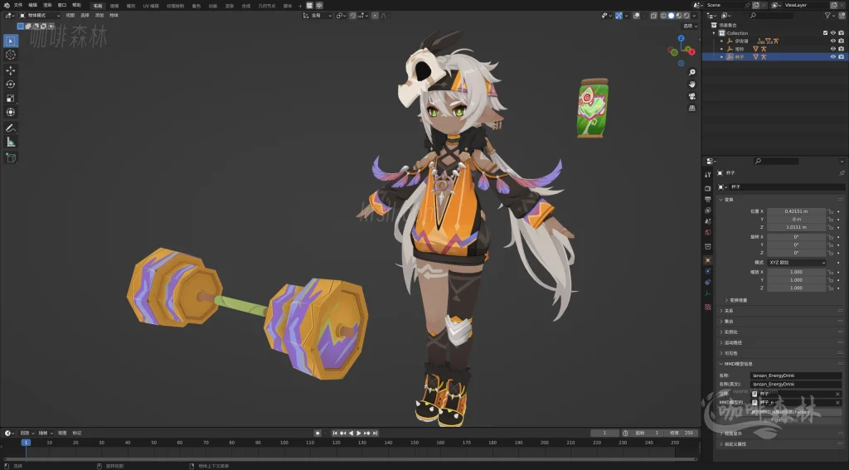Open the outliner filter dropdown

829,16
